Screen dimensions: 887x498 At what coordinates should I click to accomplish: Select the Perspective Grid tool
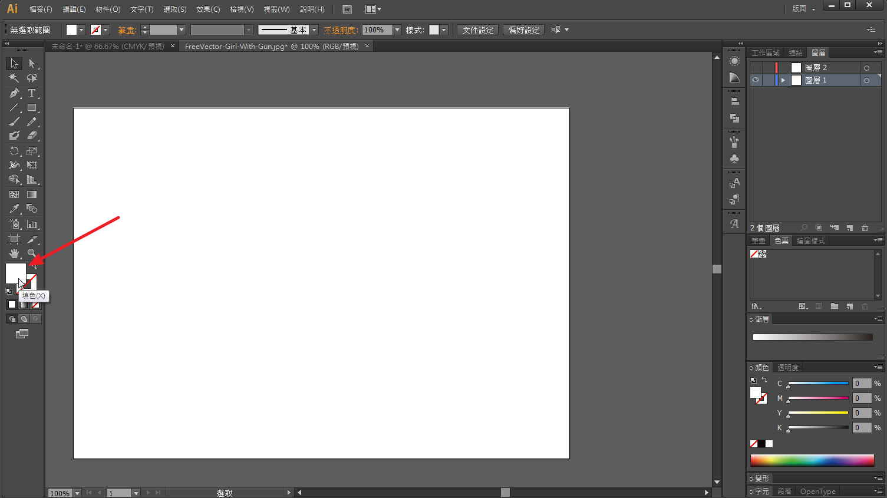click(32, 180)
